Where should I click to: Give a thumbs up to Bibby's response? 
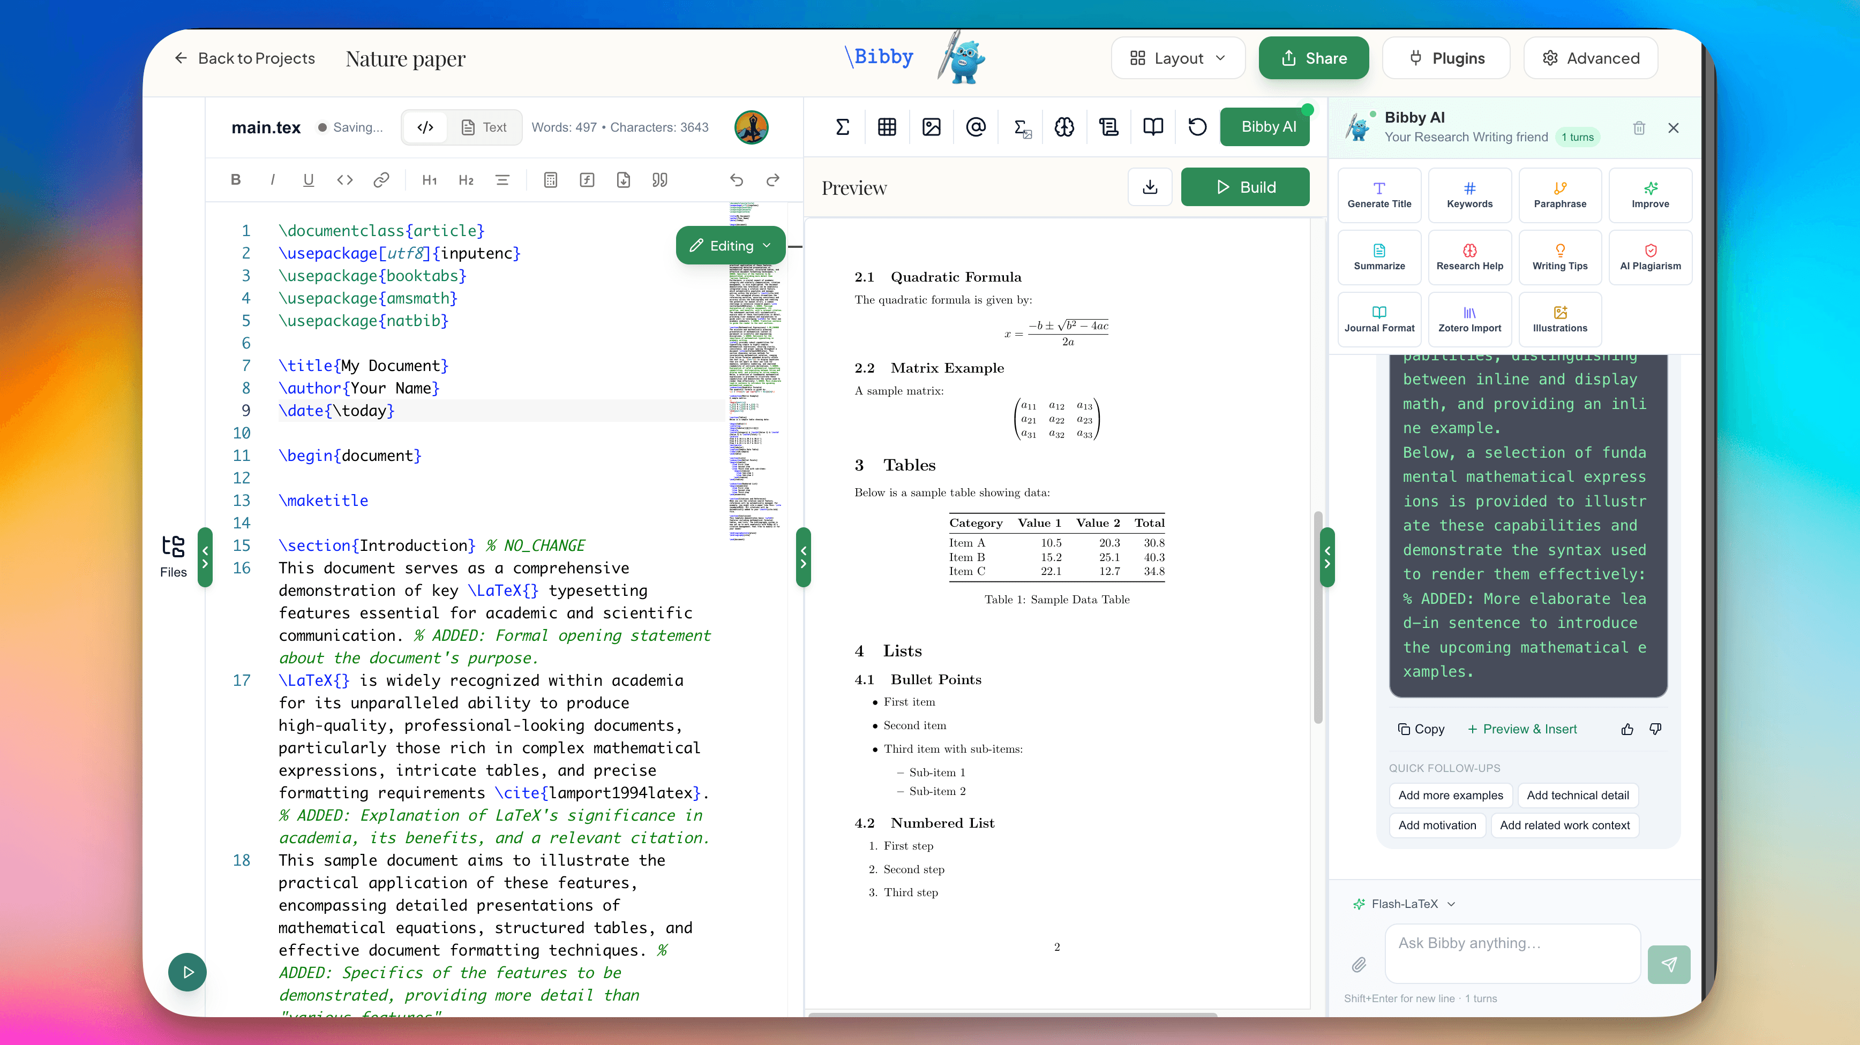[1627, 730]
